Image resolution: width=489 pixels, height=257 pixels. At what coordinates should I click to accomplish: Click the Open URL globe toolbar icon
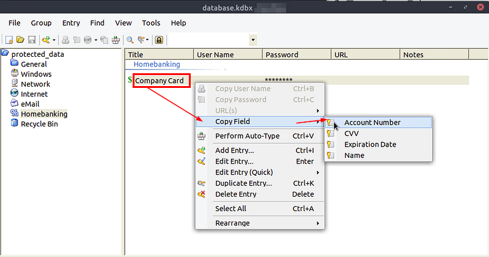[88, 40]
